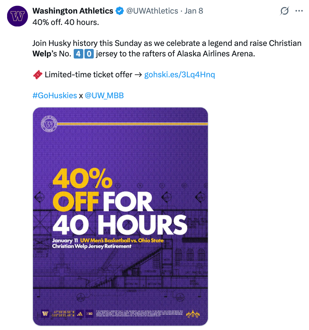The image size is (309, 330).
Task: Open the Washington Athletics profile name
Action: point(73,11)
